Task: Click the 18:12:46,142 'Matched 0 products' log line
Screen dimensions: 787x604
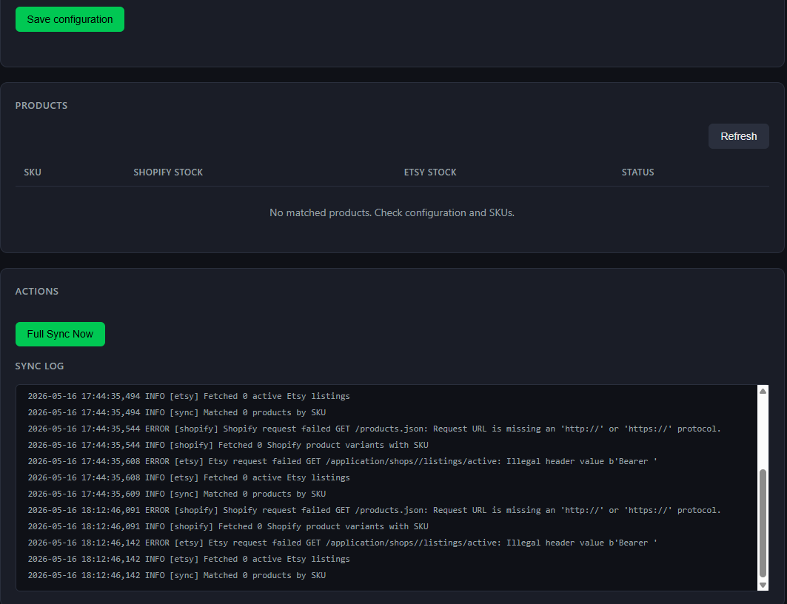Action: 177,575
